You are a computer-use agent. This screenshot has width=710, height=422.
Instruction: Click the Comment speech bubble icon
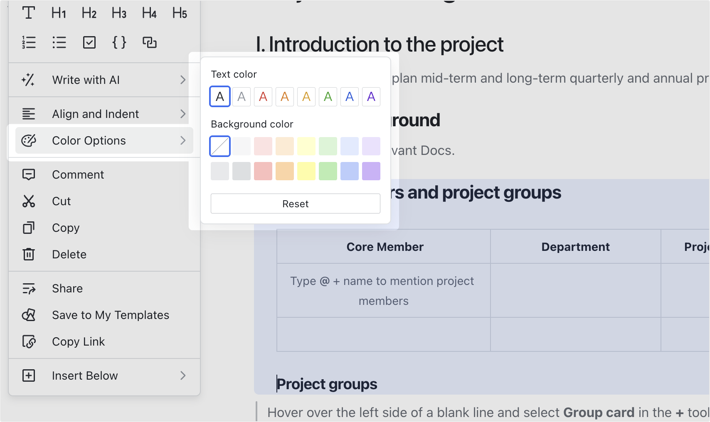(29, 174)
